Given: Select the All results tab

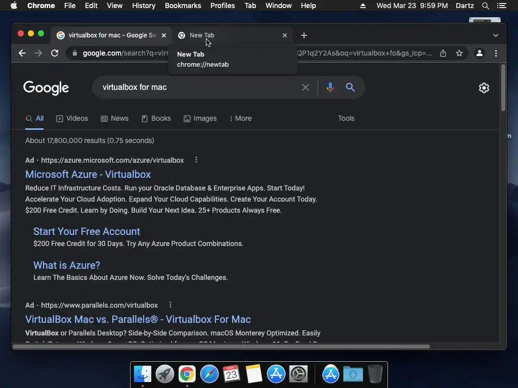Looking at the screenshot, I should coord(35,118).
